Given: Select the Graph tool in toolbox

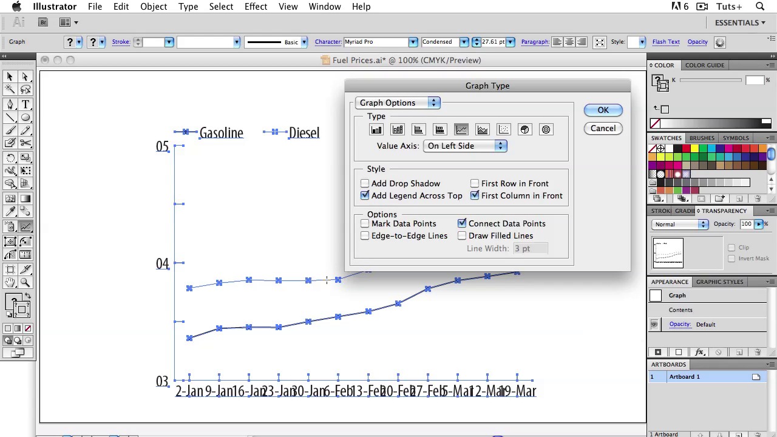Looking at the screenshot, I should pos(25,227).
